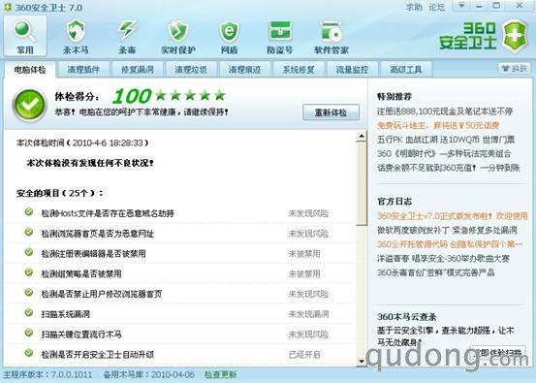Select the 检测浏览器首页是否为恶意网址 item text

pyautogui.click(x=98, y=234)
